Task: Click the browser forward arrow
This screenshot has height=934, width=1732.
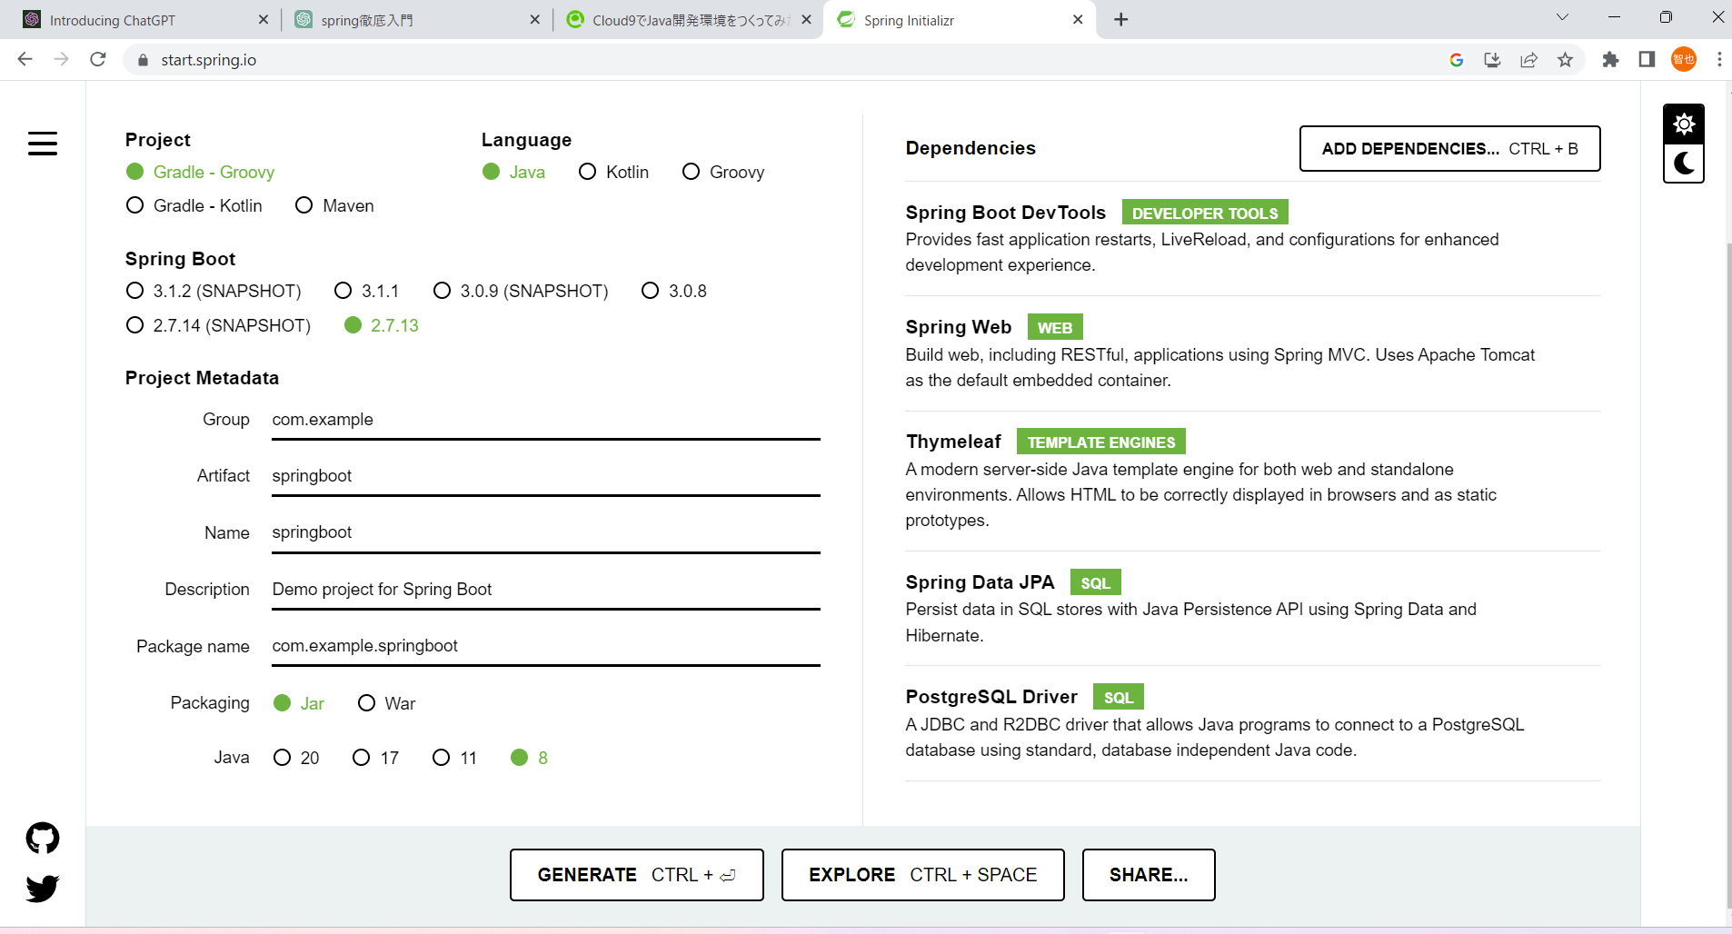Action: (x=61, y=59)
